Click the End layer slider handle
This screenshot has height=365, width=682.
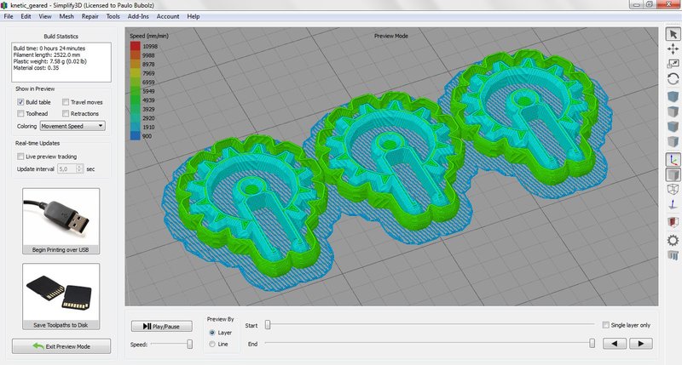[592, 343]
